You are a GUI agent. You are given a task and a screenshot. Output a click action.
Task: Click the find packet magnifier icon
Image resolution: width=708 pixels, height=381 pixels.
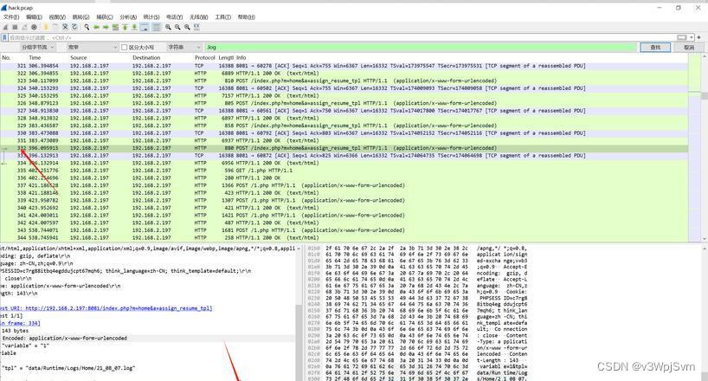click(x=87, y=27)
